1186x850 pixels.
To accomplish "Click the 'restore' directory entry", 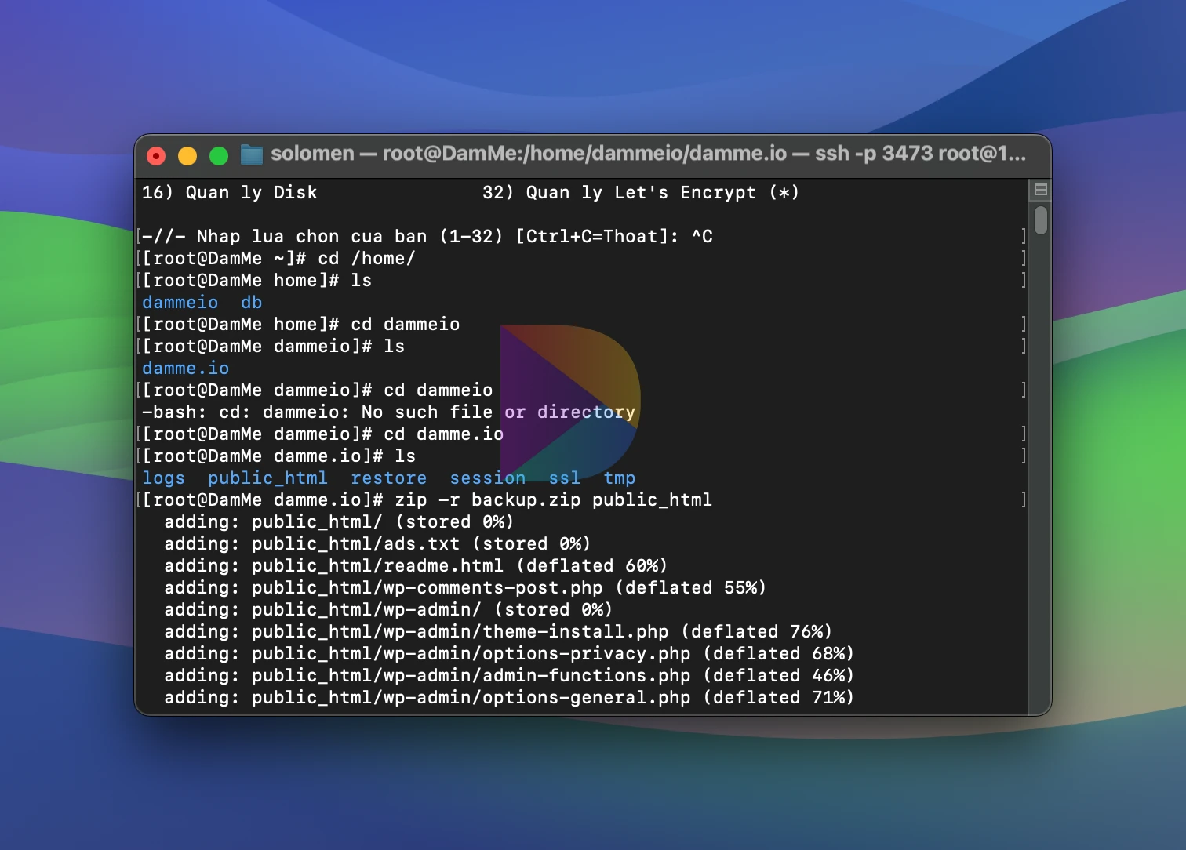I will click(x=389, y=478).
